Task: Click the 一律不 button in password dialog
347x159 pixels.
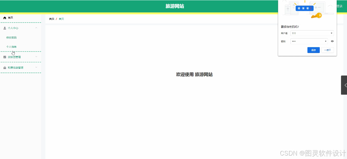Action: click(x=327, y=50)
